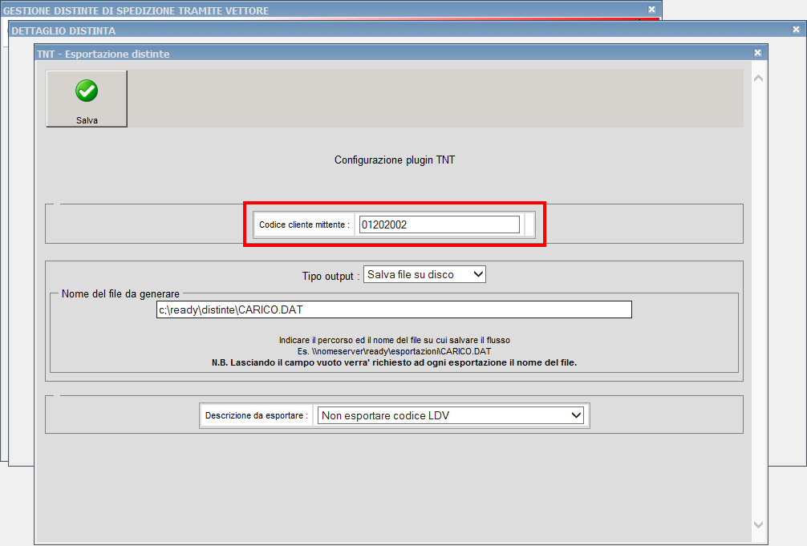This screenshot has height=546, width=807.
Task: Click the Descrizione da esportare label
Action: coord(256,416)
